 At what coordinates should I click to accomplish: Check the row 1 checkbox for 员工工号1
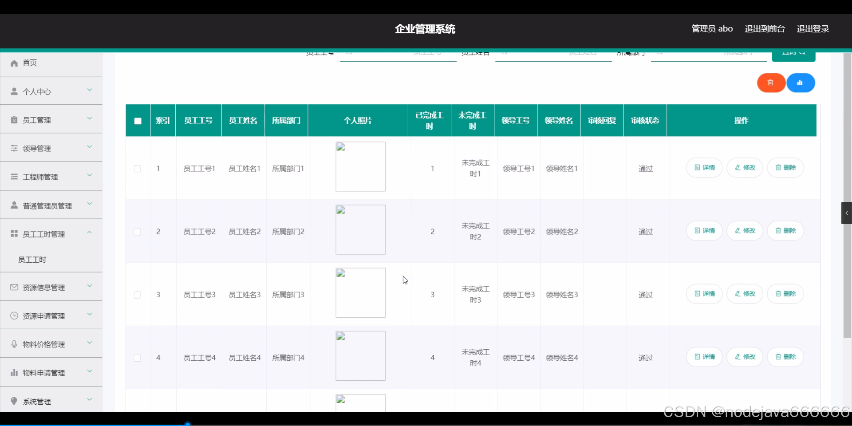pos(137,169)
